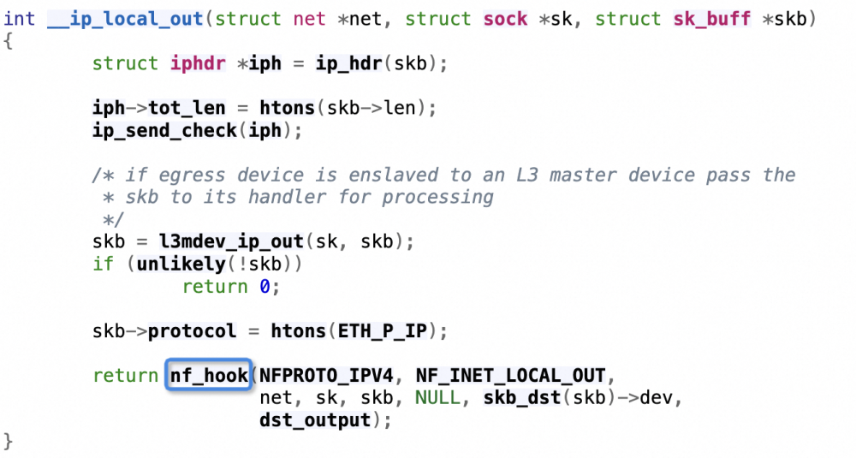
Task: Click the highlighted nf_hook identifier
Action: 208,375
